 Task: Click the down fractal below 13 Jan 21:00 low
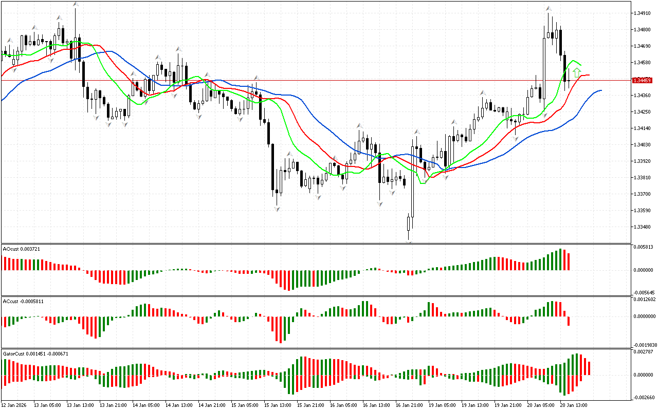click(108, 124)
